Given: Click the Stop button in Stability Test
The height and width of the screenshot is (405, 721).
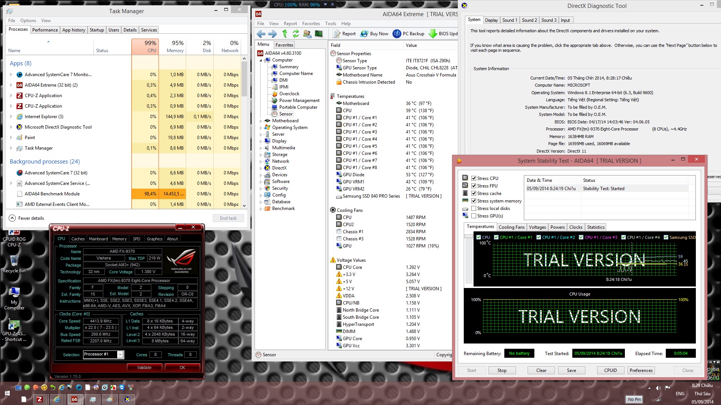Looking at the screenshot, I should click(x=502, y=370).
